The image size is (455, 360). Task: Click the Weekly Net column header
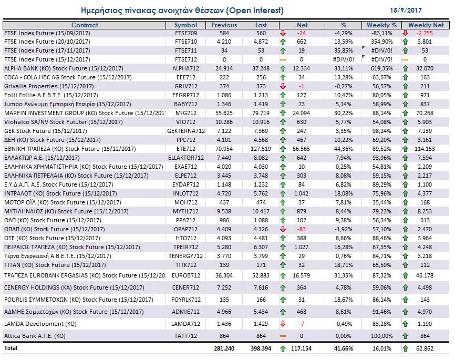(426, 25)
